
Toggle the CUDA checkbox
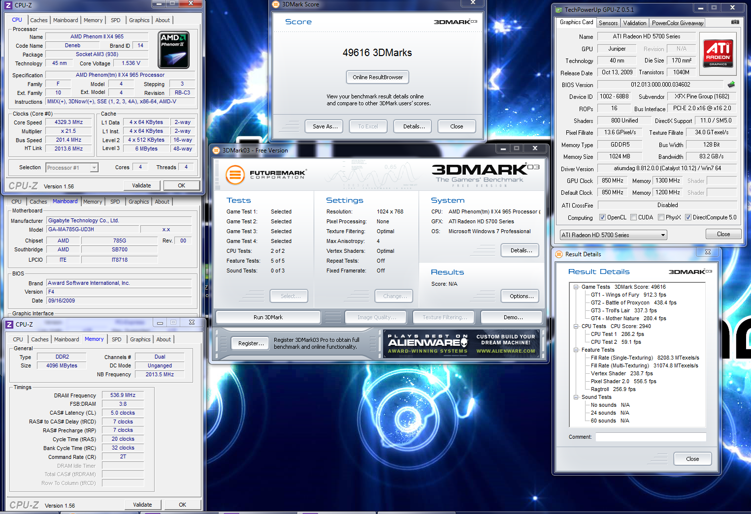pos(633,217)
